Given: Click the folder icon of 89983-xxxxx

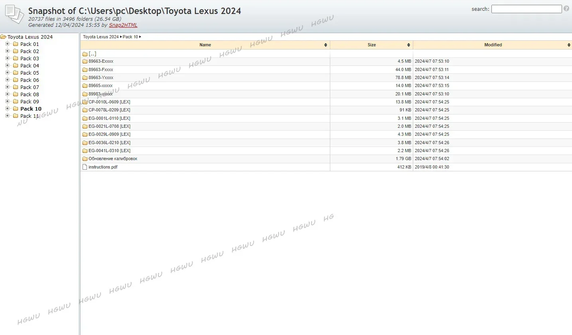Looking at the screenshot, I should pos(85,94).
